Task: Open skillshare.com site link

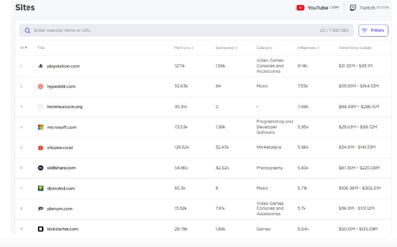Action: (x=61, y=168)
